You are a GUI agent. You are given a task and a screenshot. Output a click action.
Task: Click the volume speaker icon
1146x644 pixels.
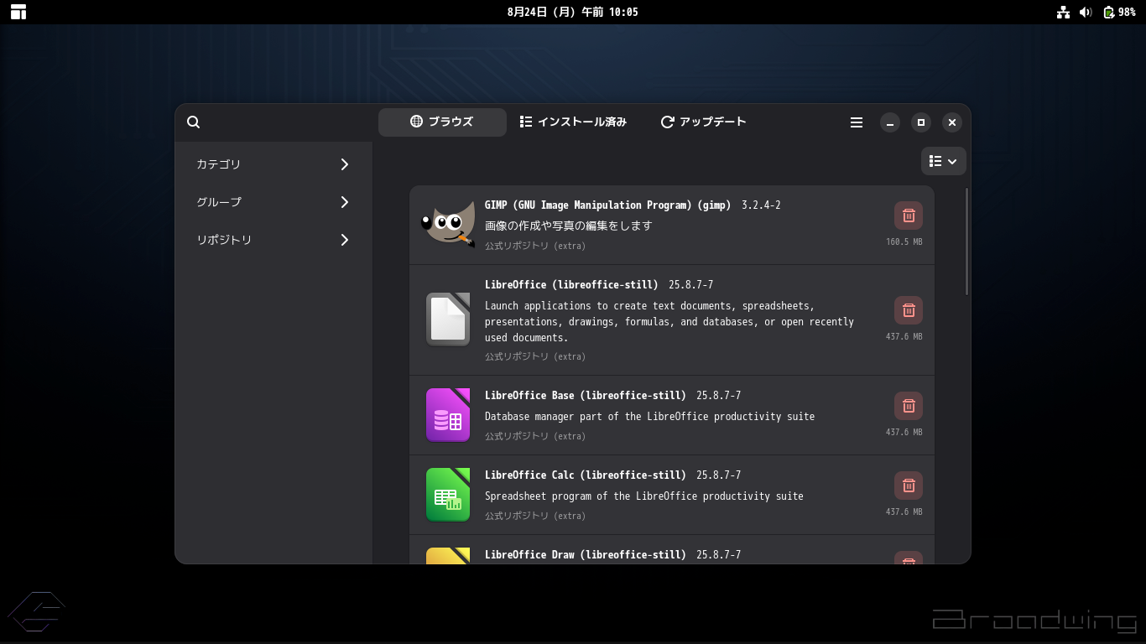(x=1086, y=12)
